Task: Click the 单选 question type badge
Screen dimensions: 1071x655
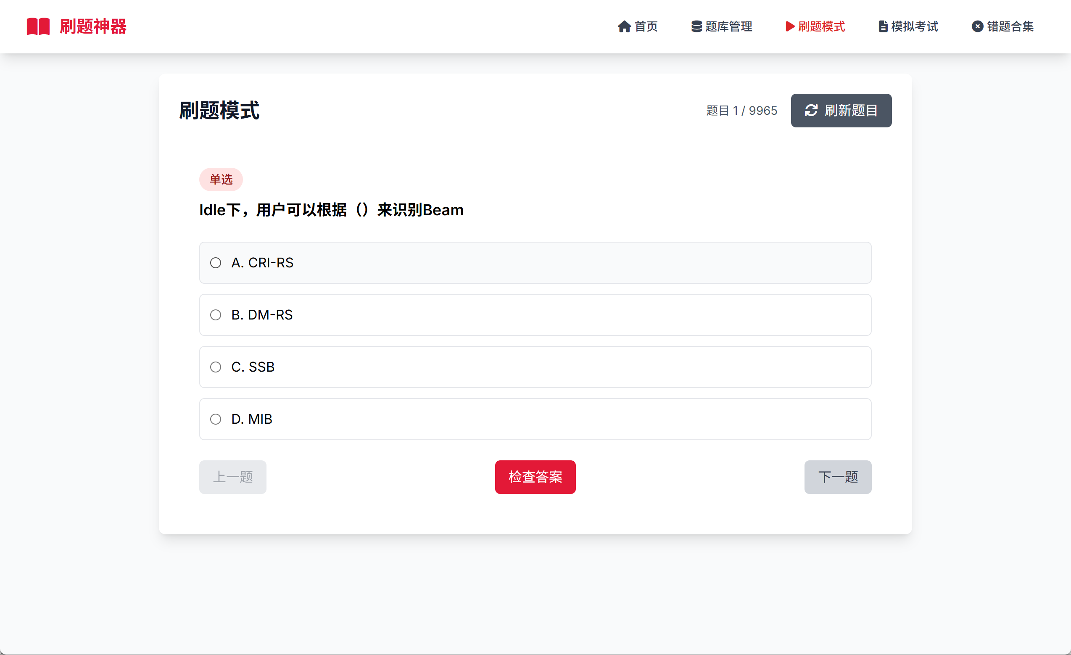Action: 221,180
